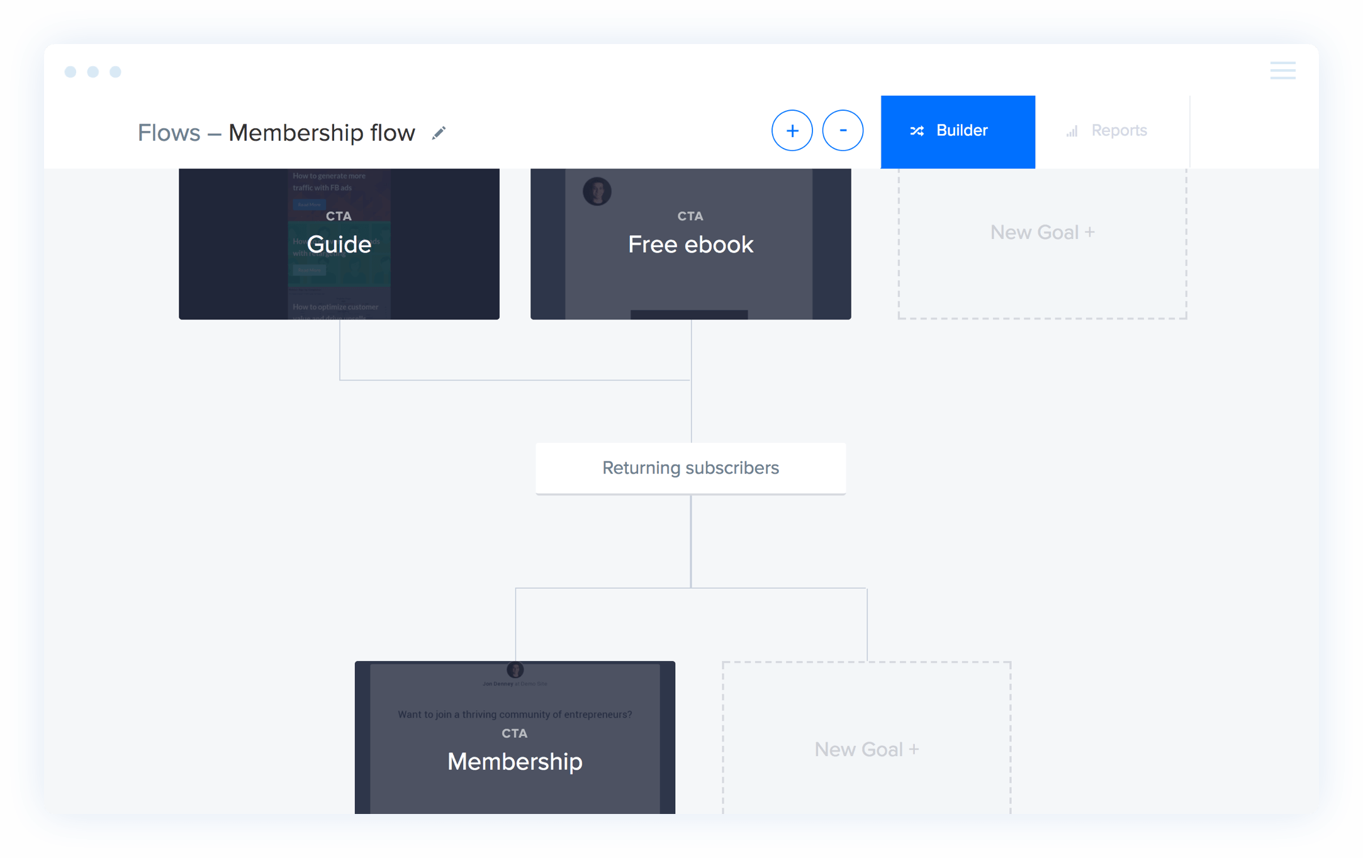Click the bar chart icon next to Reports
This screenshot has width=1363, height=858.
(x=1072, y=131)
